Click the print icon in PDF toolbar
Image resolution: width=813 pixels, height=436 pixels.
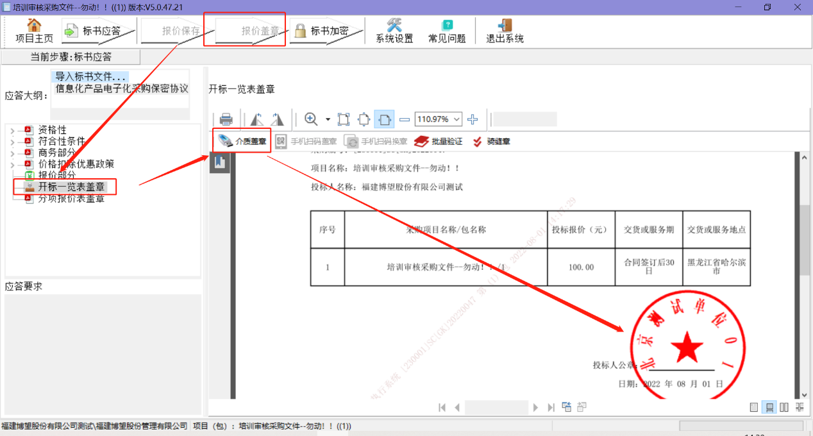pos(226,119)
